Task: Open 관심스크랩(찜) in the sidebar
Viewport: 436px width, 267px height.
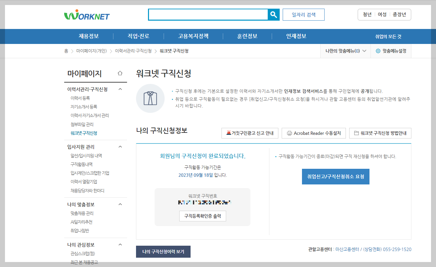Action: (83, 254)
